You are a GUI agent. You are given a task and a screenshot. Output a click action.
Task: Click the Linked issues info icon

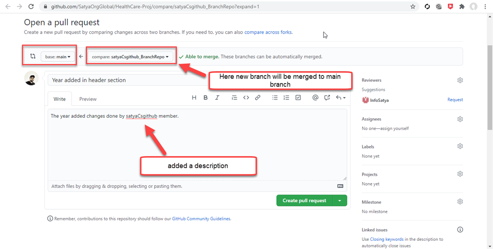460,230
